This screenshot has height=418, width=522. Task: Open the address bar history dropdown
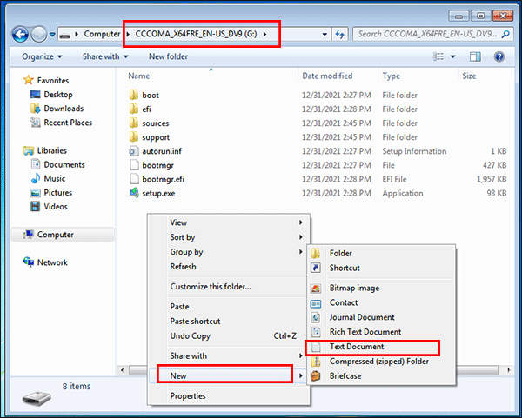pos(325,34)
